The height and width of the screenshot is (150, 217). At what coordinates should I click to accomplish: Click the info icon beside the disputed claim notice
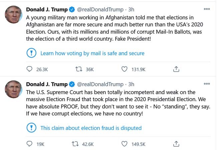(x=31, y=128)
